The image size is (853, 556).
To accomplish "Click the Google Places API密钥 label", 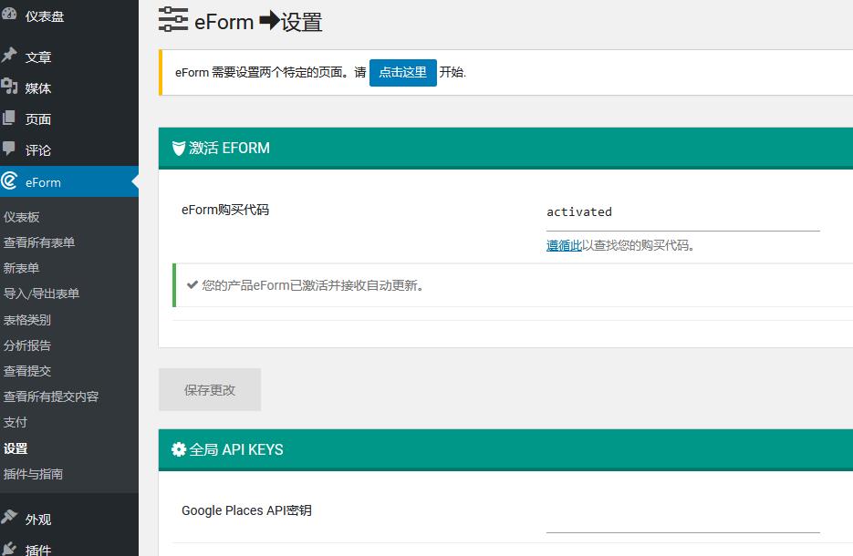I will (x=246, y=510).
